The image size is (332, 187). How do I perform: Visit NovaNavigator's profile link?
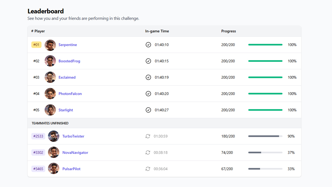pyautogui.click(x=75, y=152)
